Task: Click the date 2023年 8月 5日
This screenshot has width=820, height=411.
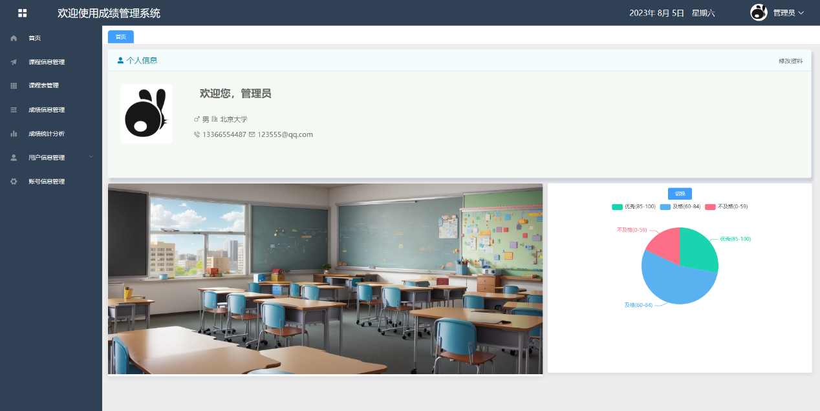Action: coord(656,13)
